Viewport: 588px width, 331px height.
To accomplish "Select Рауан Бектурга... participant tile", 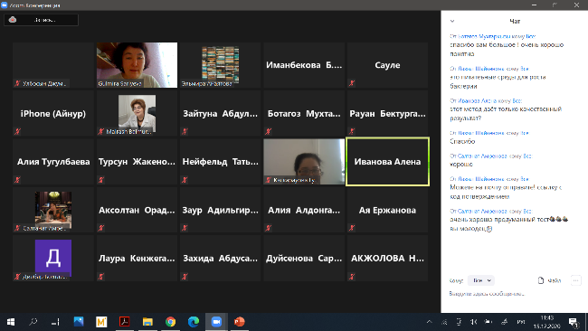I will pos(387,113).
